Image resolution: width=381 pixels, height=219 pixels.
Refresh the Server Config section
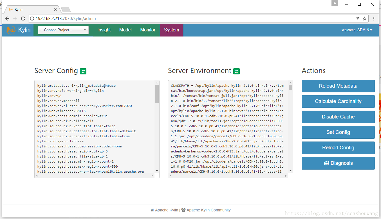coord(83,71)
